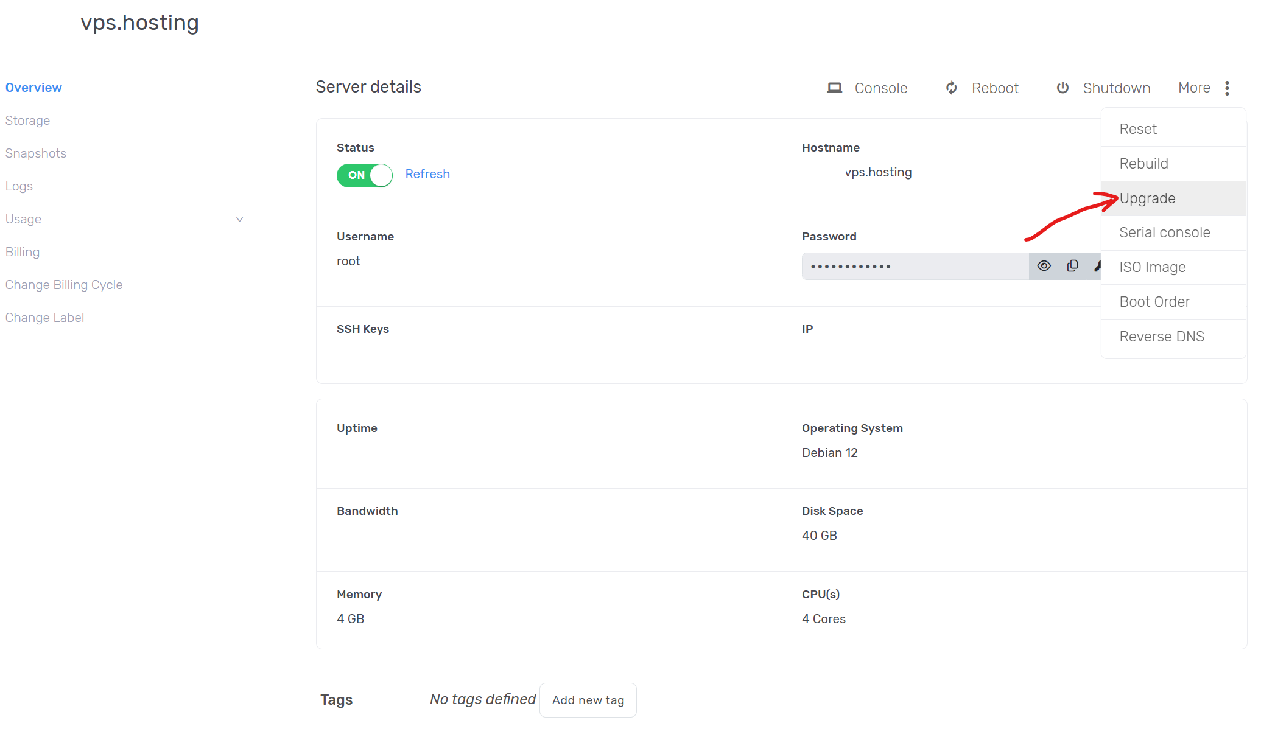1261x751 pixels.
Task: Click the three-dot More icon
Action: pyautogui.click(x=1227, y=88)
